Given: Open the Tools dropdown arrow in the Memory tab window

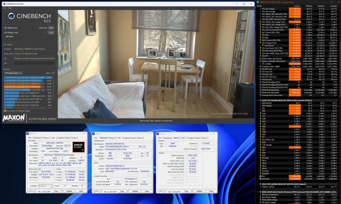Looking at the screenshot, I should [x=192, y=191].
